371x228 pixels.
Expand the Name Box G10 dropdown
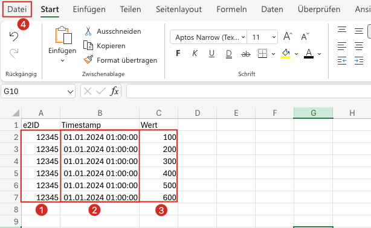click(x=70, y=92)
